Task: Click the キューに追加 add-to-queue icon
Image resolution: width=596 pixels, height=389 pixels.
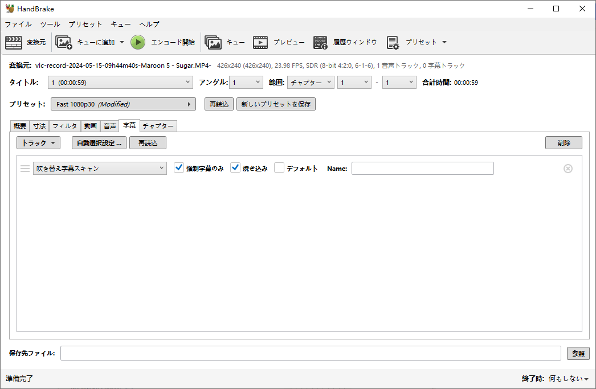Action: click(x=63, y=42)
